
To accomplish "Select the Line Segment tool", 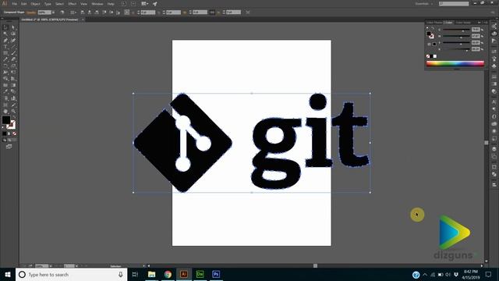I will click(13, 47).
